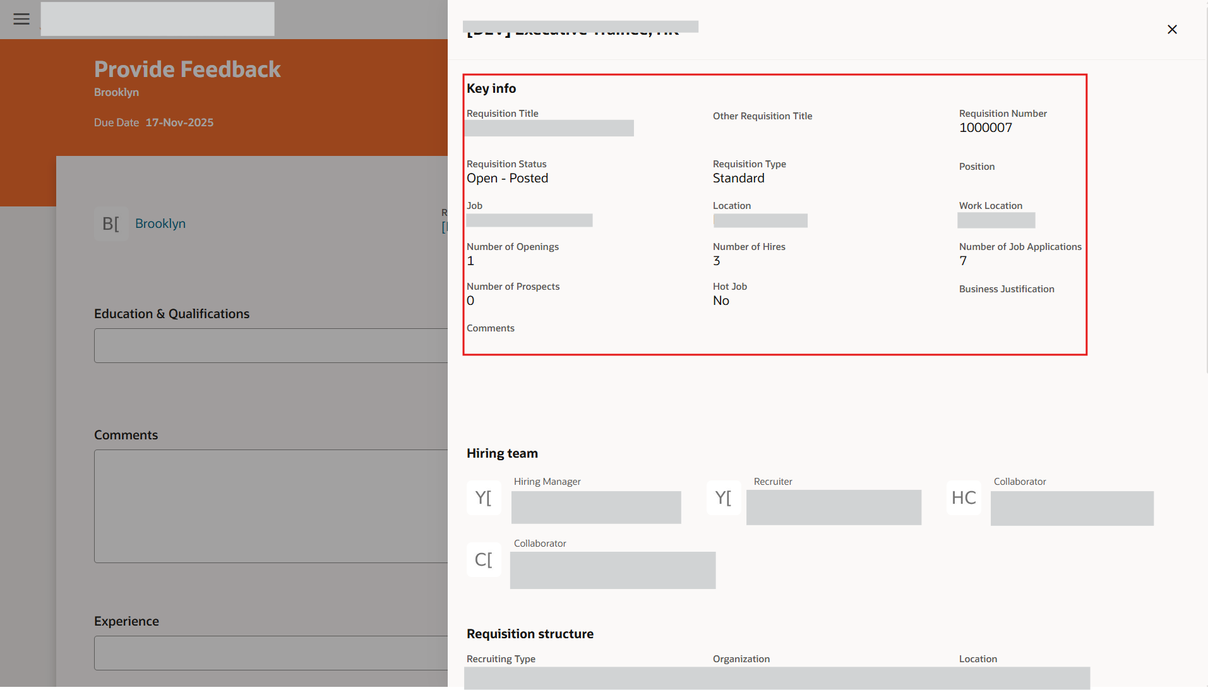Click the Business Justification label
Viewport: 1208px width, 690px height.
(1007, 289)
